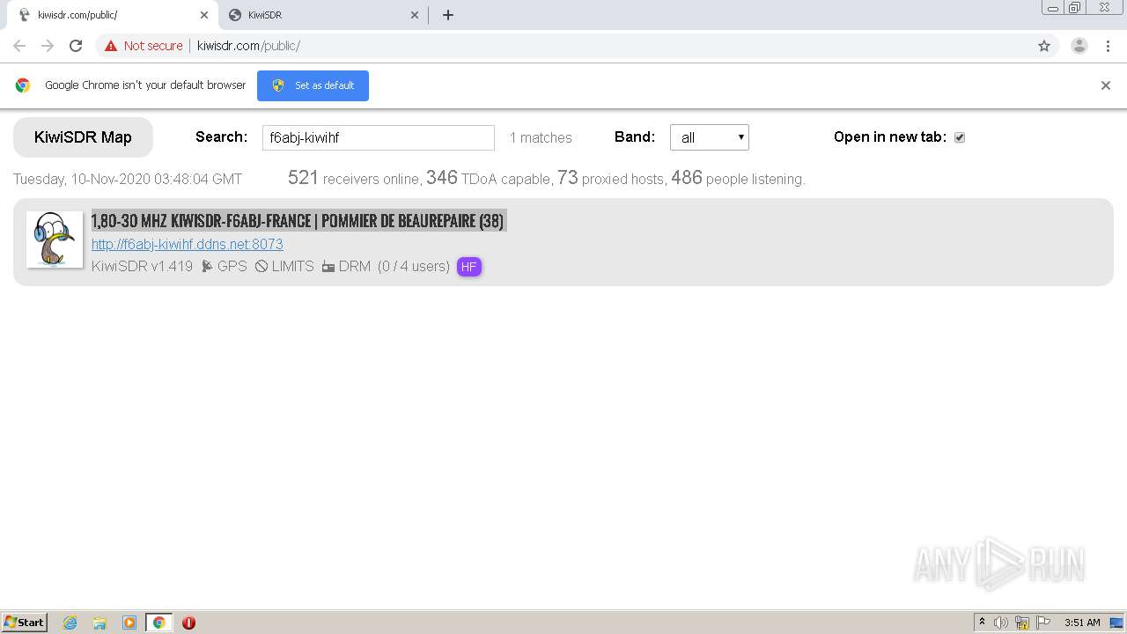
Task: Click the Search input field
Action: 379,137
